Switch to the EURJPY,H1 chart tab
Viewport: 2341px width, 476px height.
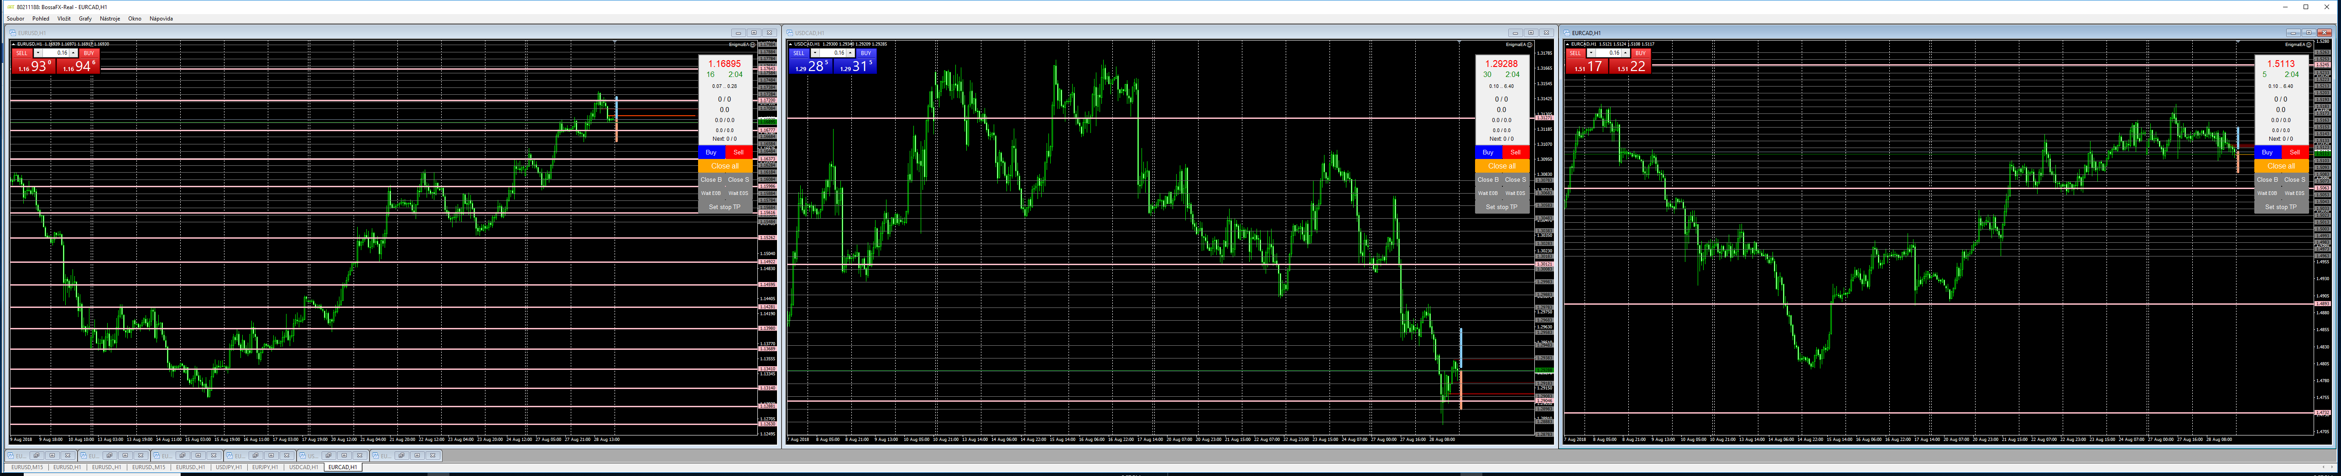(266, 467)
